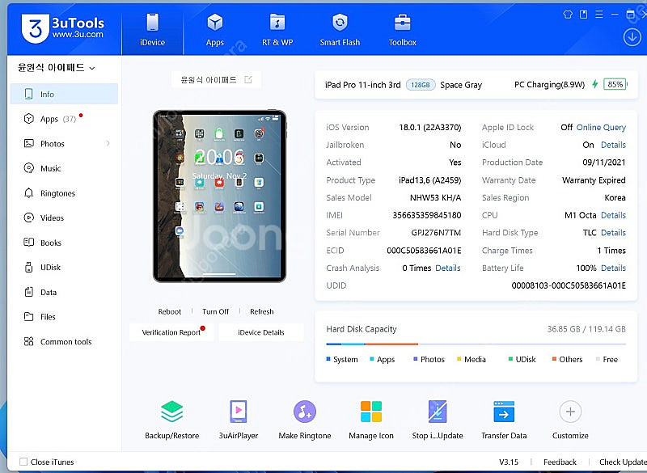This screenshot has width=647, height=473.
Task: Click the skin (shirt) icon in the title bar
Action: tap(568, 15)
